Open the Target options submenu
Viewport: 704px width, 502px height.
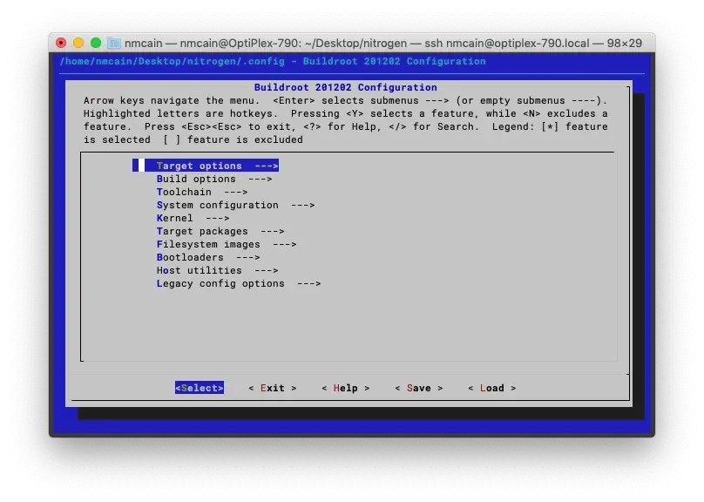pyautogui.click(x=216, y=166)
